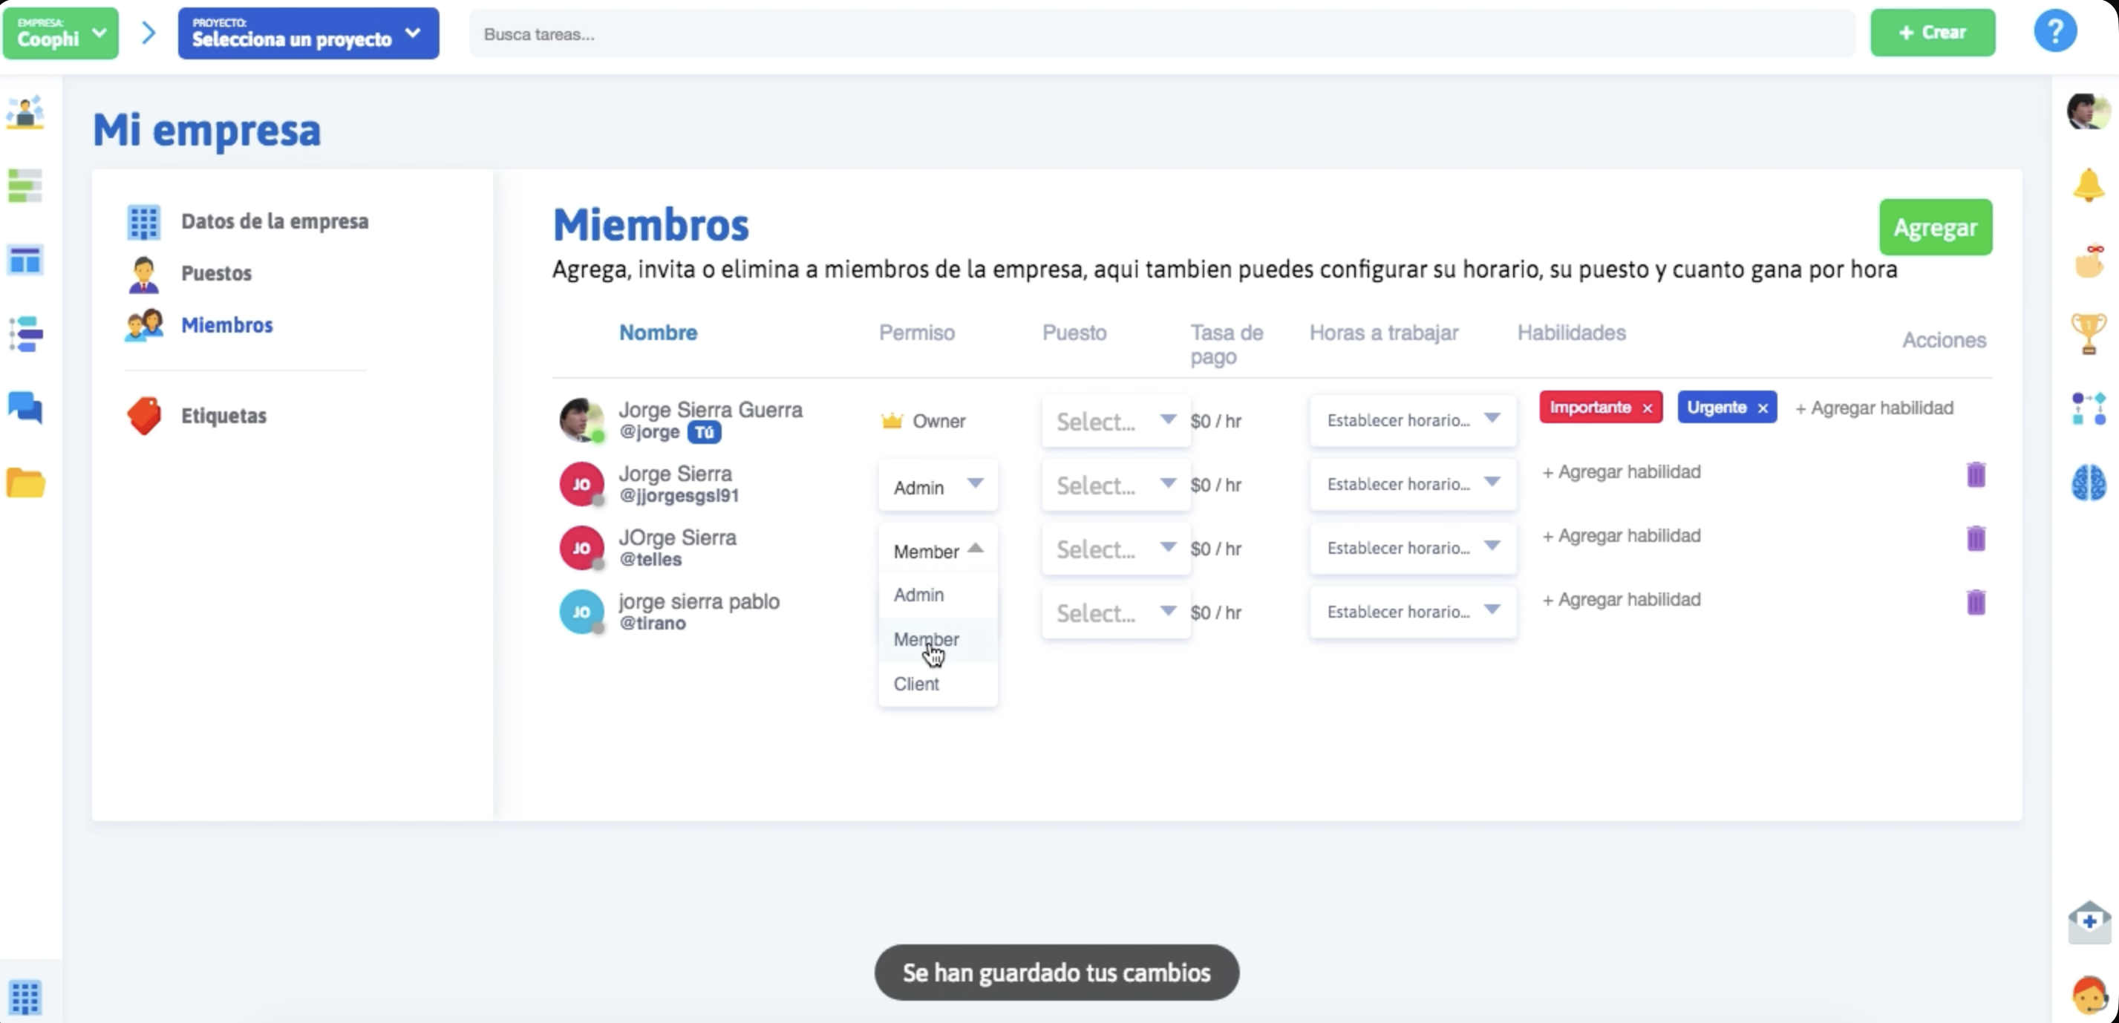2119x1023 pixels.
Task: Remove the Importante skill tag
Action: click(x=1647, y=409)
